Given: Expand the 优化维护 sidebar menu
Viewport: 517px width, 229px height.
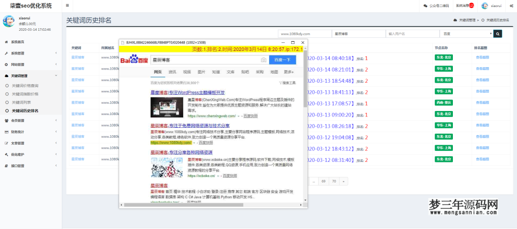Looking at the screenshot, I should (31, 154).
